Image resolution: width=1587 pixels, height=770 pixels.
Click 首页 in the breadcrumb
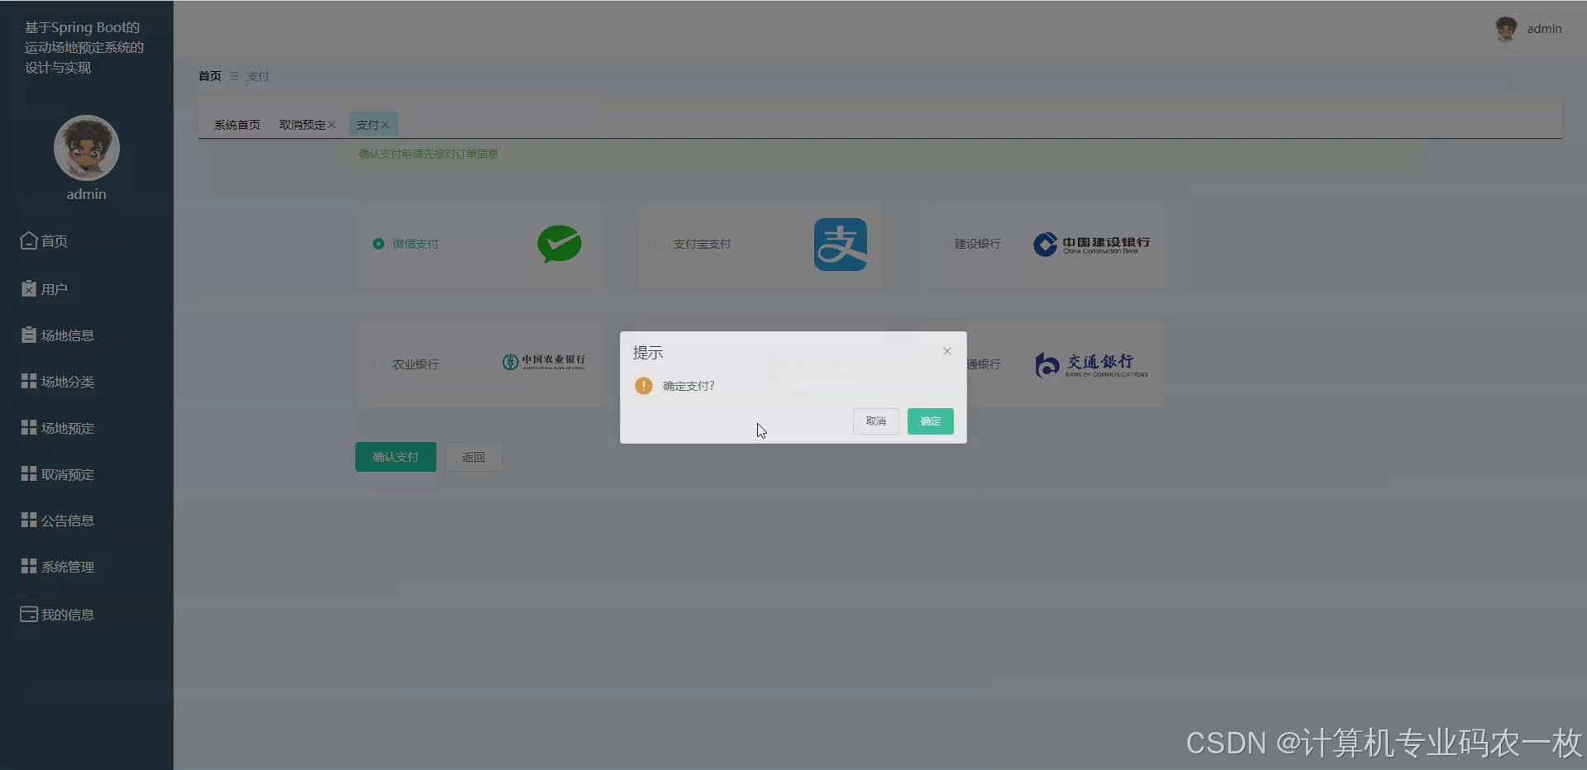coord(210,76)
